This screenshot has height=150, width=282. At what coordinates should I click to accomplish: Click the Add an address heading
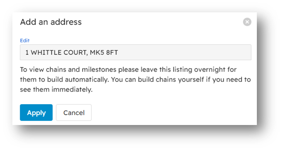point(51,22)
